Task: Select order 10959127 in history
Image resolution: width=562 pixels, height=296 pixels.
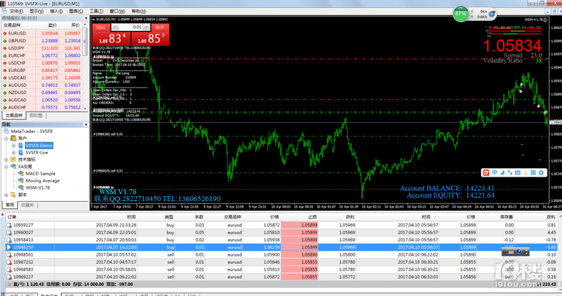Action: pyautogui.click(x=281, y=225)
